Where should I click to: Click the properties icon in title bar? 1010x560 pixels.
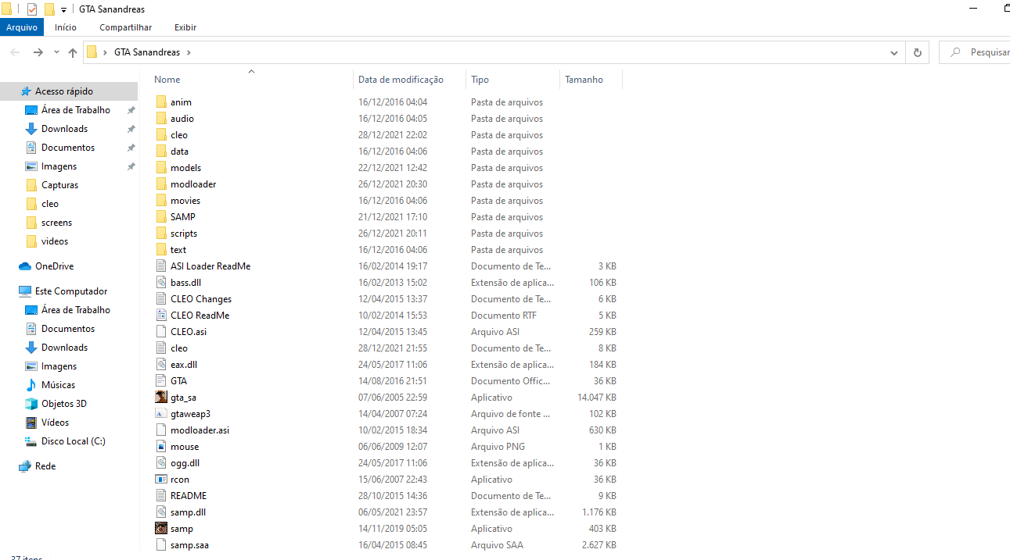click(32, 9)
